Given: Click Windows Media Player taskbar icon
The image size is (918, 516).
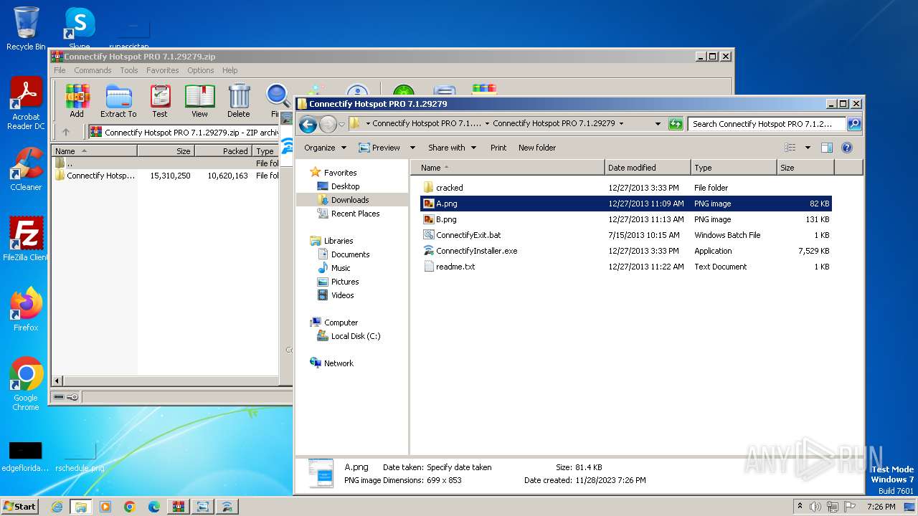Looking at the screenshot, I should coord(105,507).
